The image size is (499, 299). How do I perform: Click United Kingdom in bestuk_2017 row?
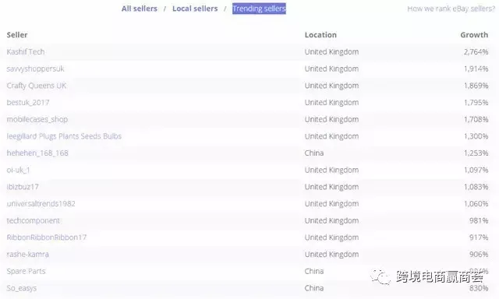click(x=331, y=102)
